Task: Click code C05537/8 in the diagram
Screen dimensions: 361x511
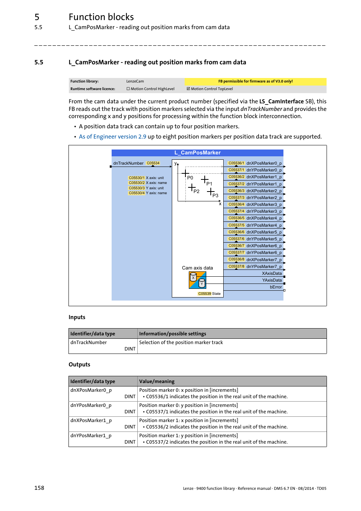Action: [x=237, y=266]
